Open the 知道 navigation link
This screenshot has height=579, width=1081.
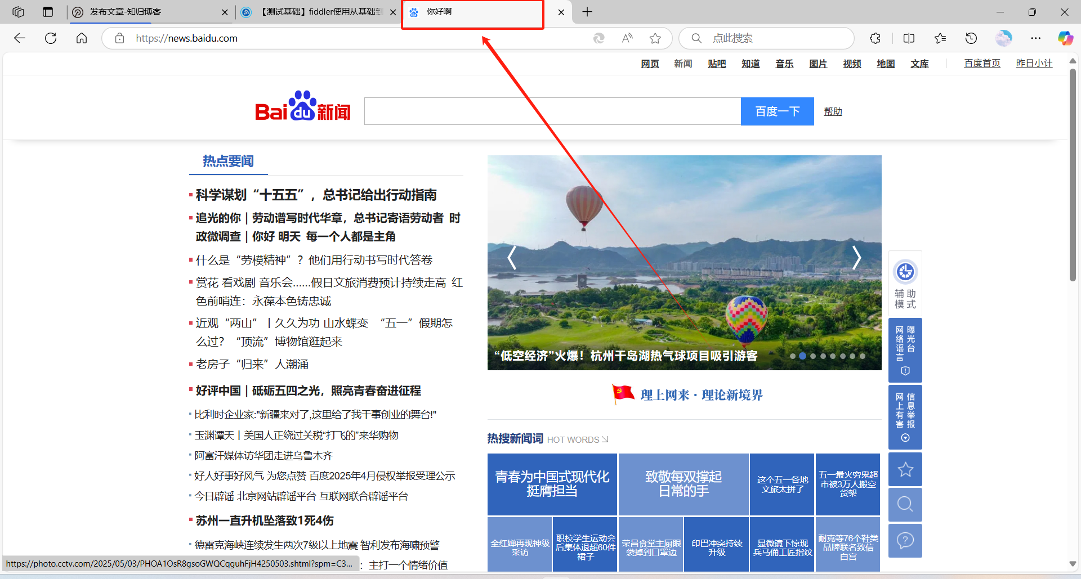tap(751, 64)
